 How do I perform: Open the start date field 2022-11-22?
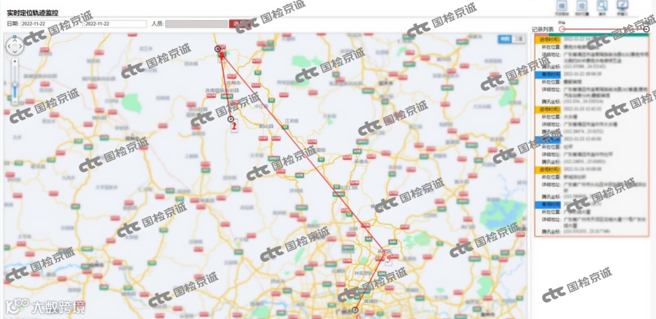point(51,24)
